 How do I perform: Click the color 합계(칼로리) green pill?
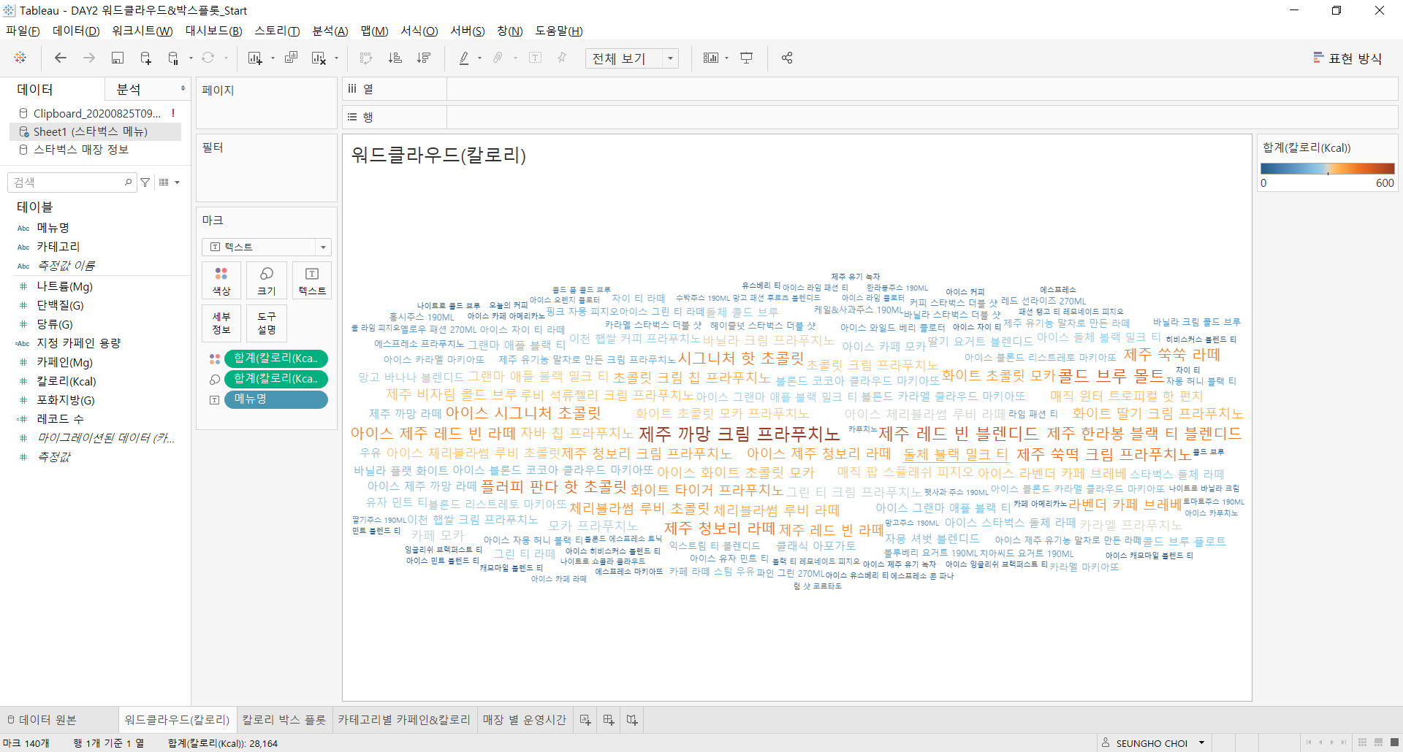coord(276,358)
